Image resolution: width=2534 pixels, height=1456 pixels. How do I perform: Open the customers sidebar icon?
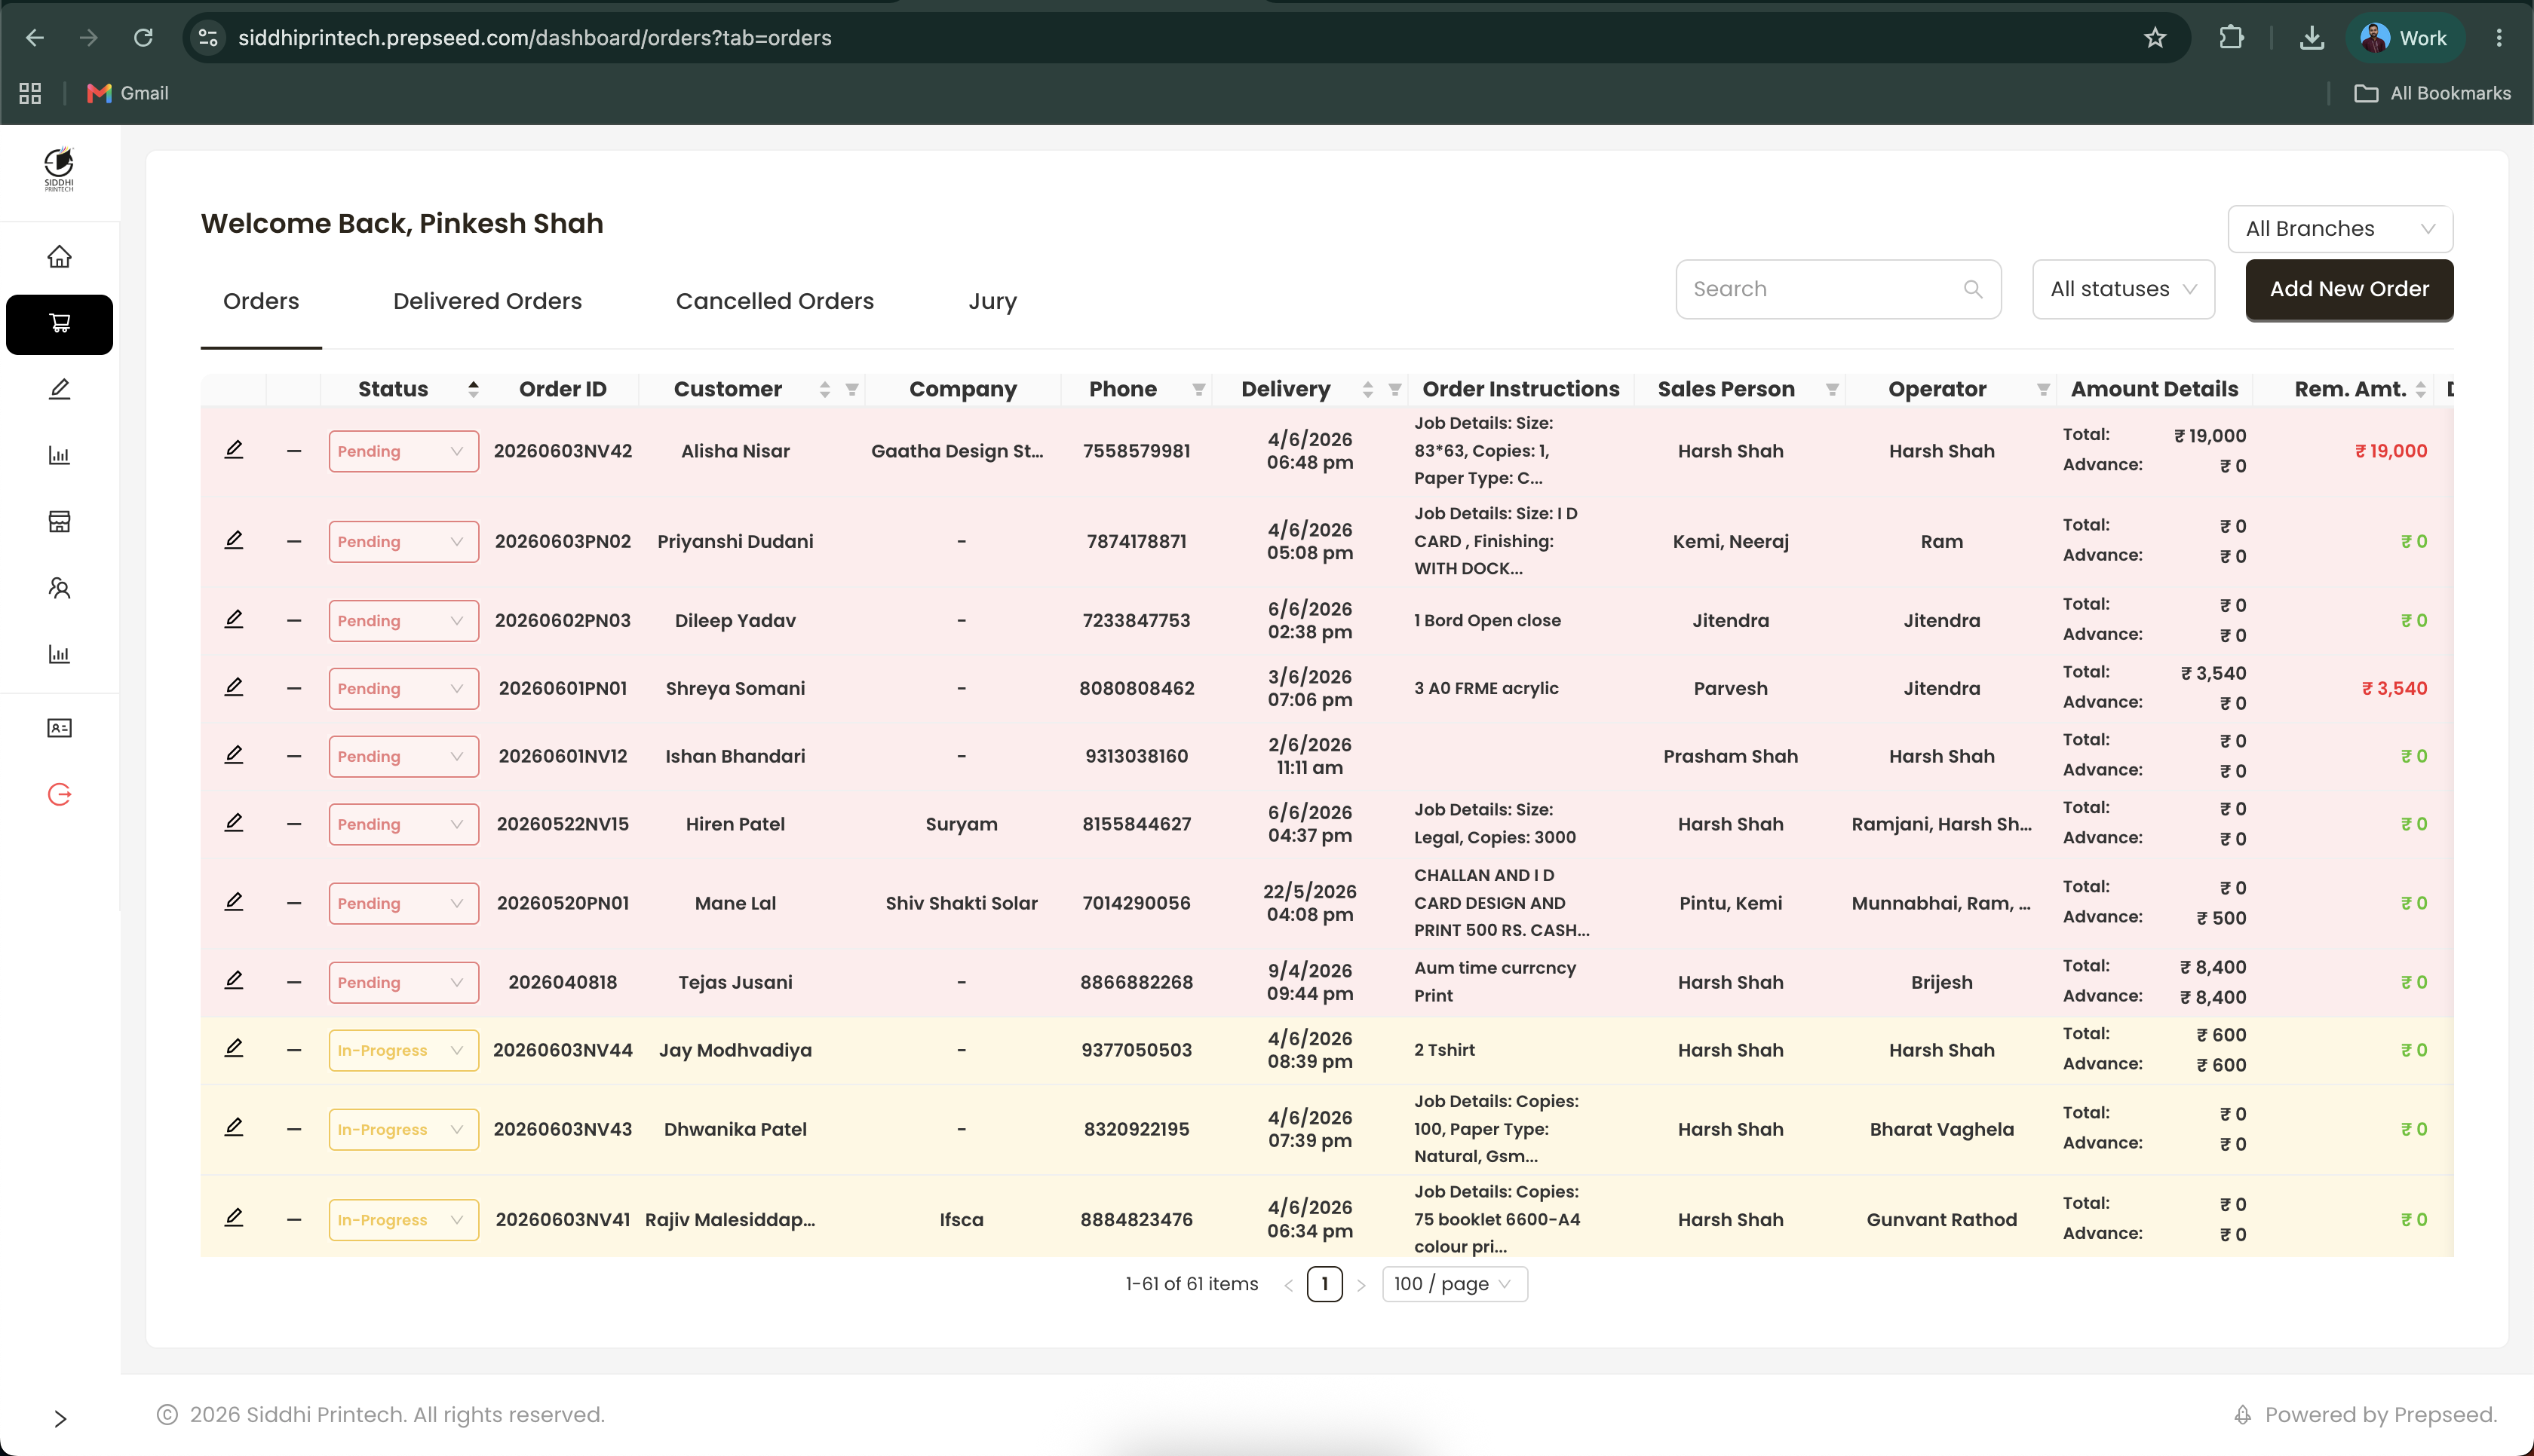pos(59,588)
